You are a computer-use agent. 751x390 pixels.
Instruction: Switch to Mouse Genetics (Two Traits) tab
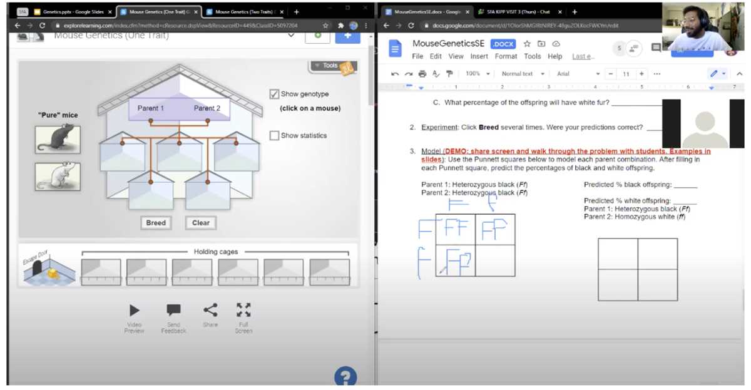tap(244, 11)
